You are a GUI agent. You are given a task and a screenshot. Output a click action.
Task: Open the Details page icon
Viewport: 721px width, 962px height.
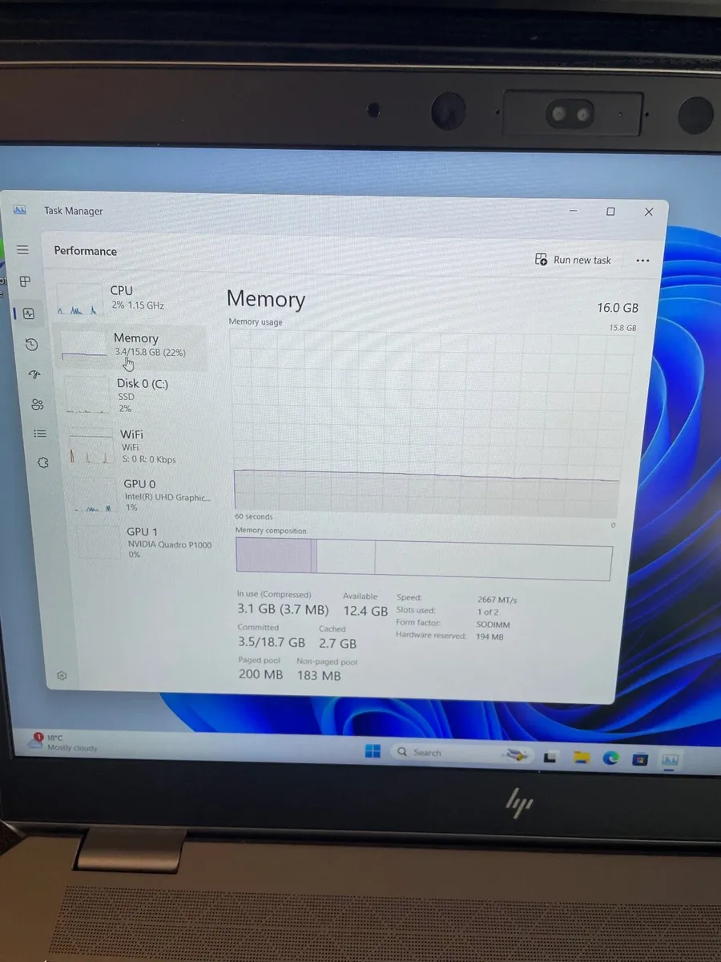point(40,433)
